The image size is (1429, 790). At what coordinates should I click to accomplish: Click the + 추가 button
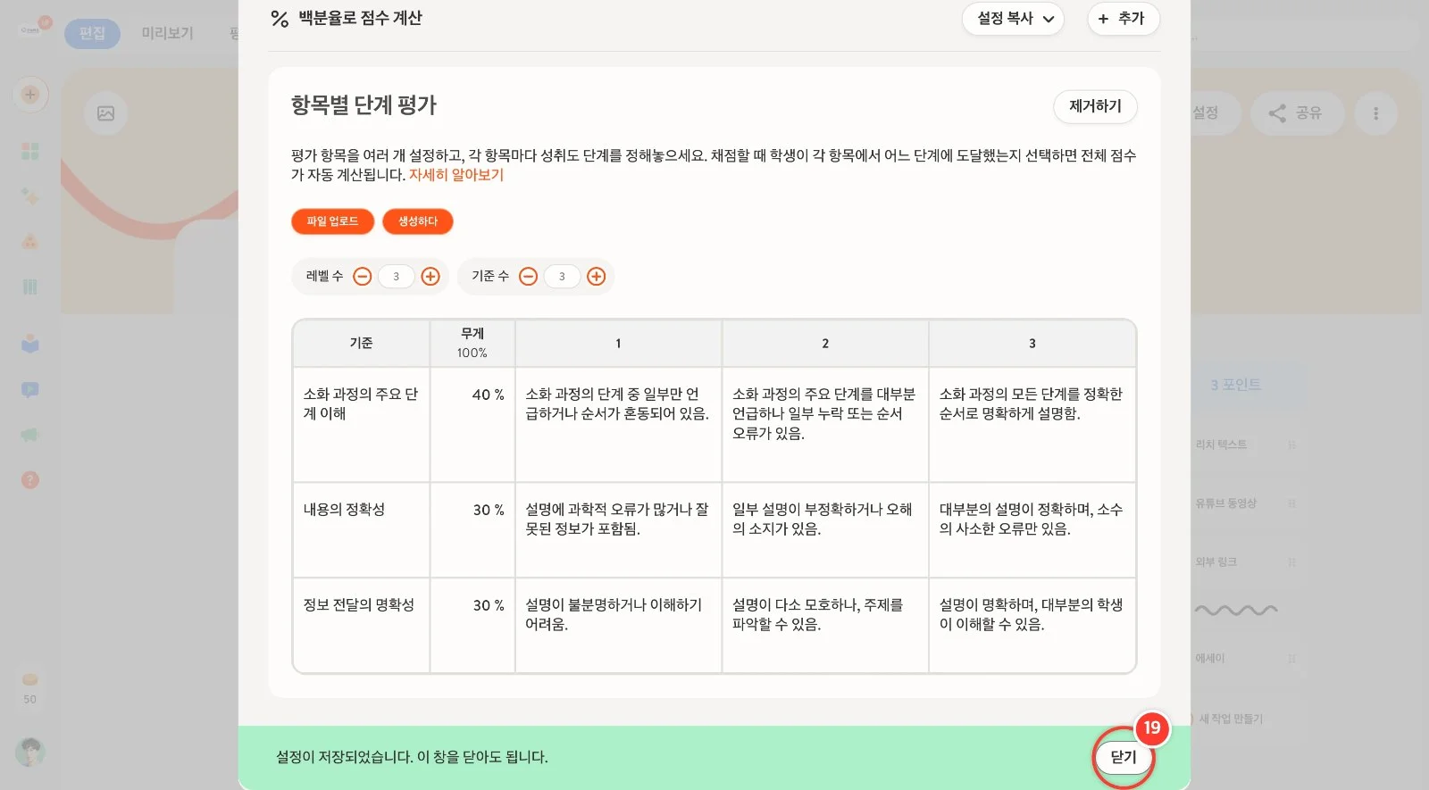tap(1123, 19)
